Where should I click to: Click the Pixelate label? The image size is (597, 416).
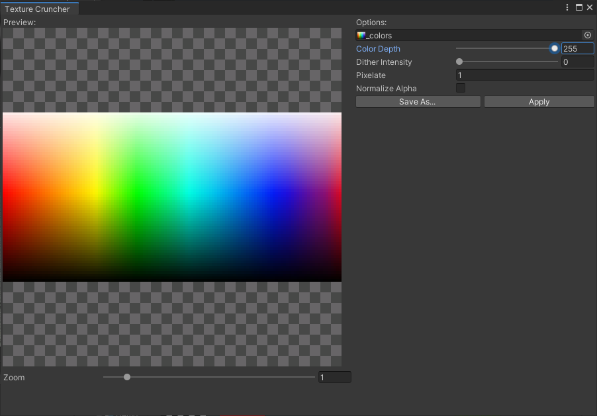click(371, 75)
